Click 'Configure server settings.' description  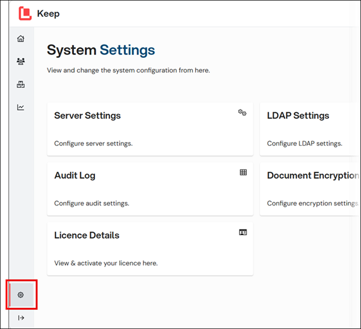coord(93,143)
